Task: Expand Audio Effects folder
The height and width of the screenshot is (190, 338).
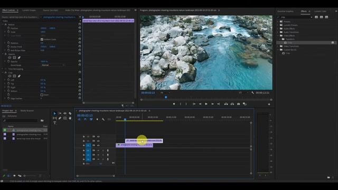Action: pyautogui.click(x=278, y=28)
